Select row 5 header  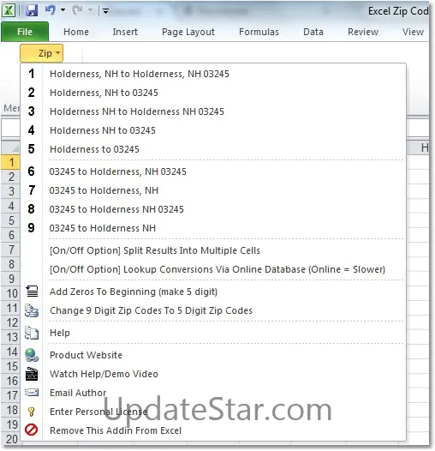[11, 220]
